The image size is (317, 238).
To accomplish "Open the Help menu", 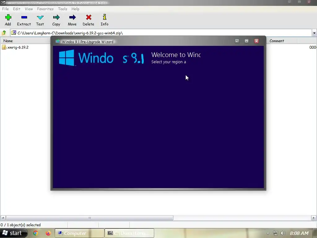I will click(x=75, y=9).
